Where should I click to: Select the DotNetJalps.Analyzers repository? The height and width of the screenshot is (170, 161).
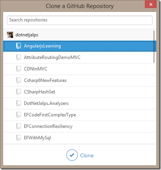pyautogui.click(x=80, y=103)
